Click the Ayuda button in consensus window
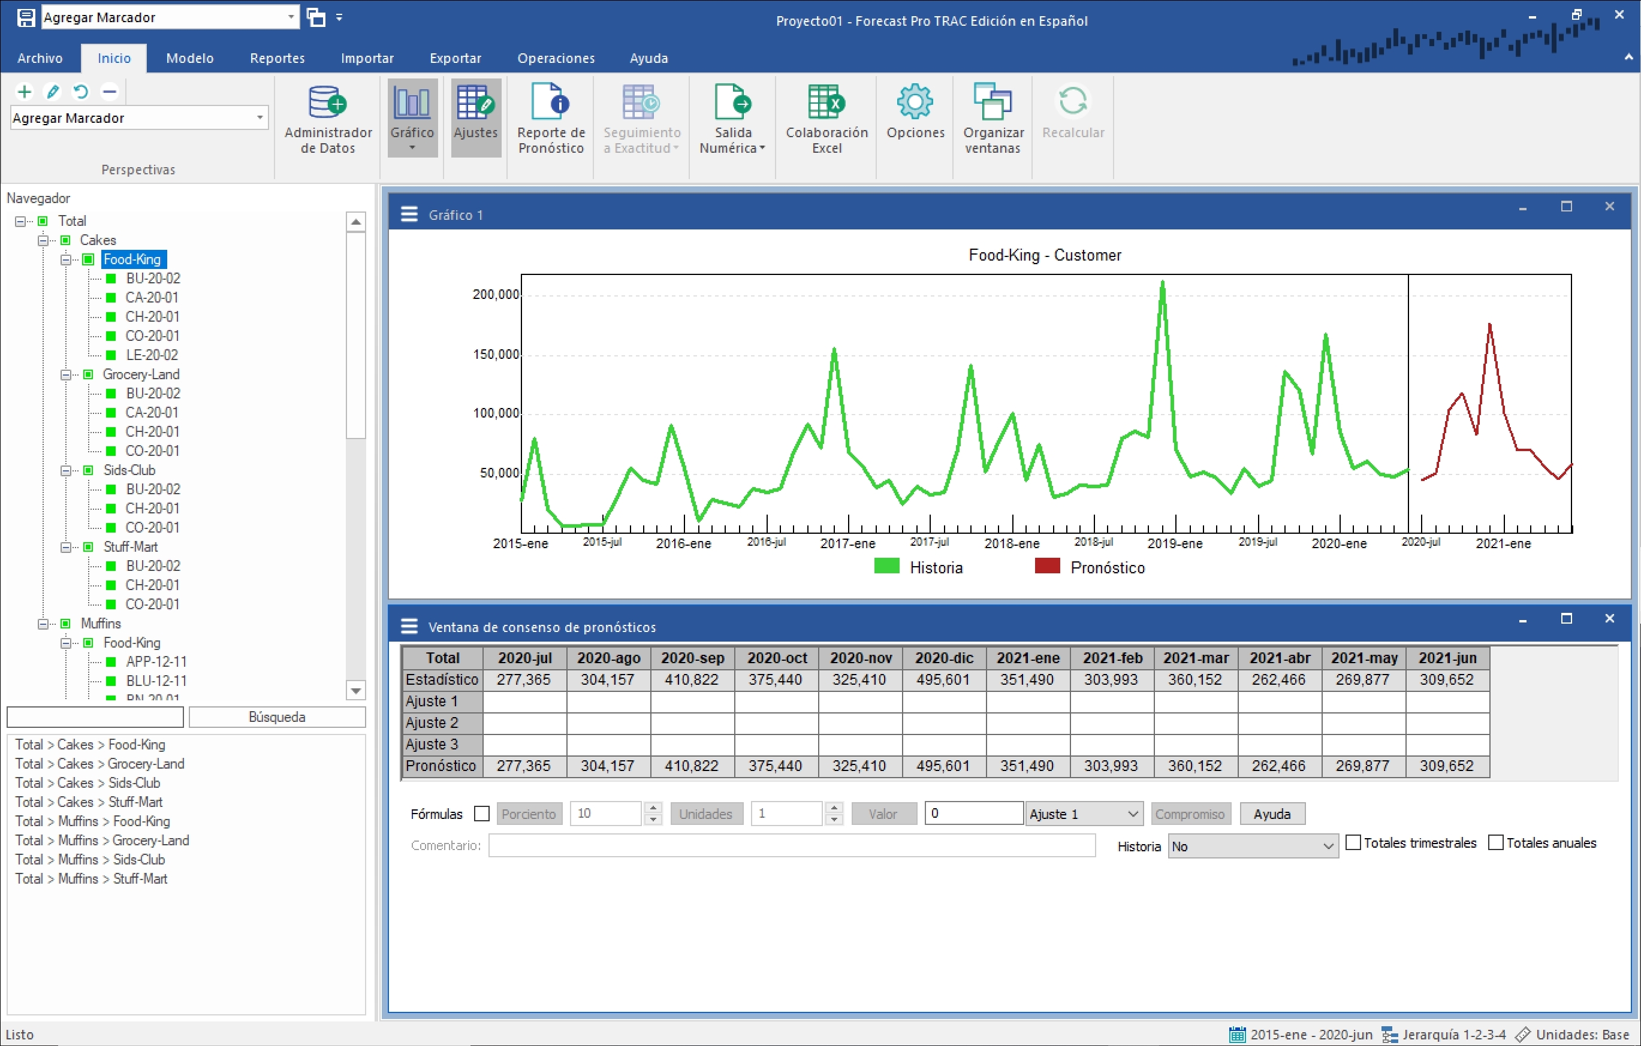 pos(1271,814)
